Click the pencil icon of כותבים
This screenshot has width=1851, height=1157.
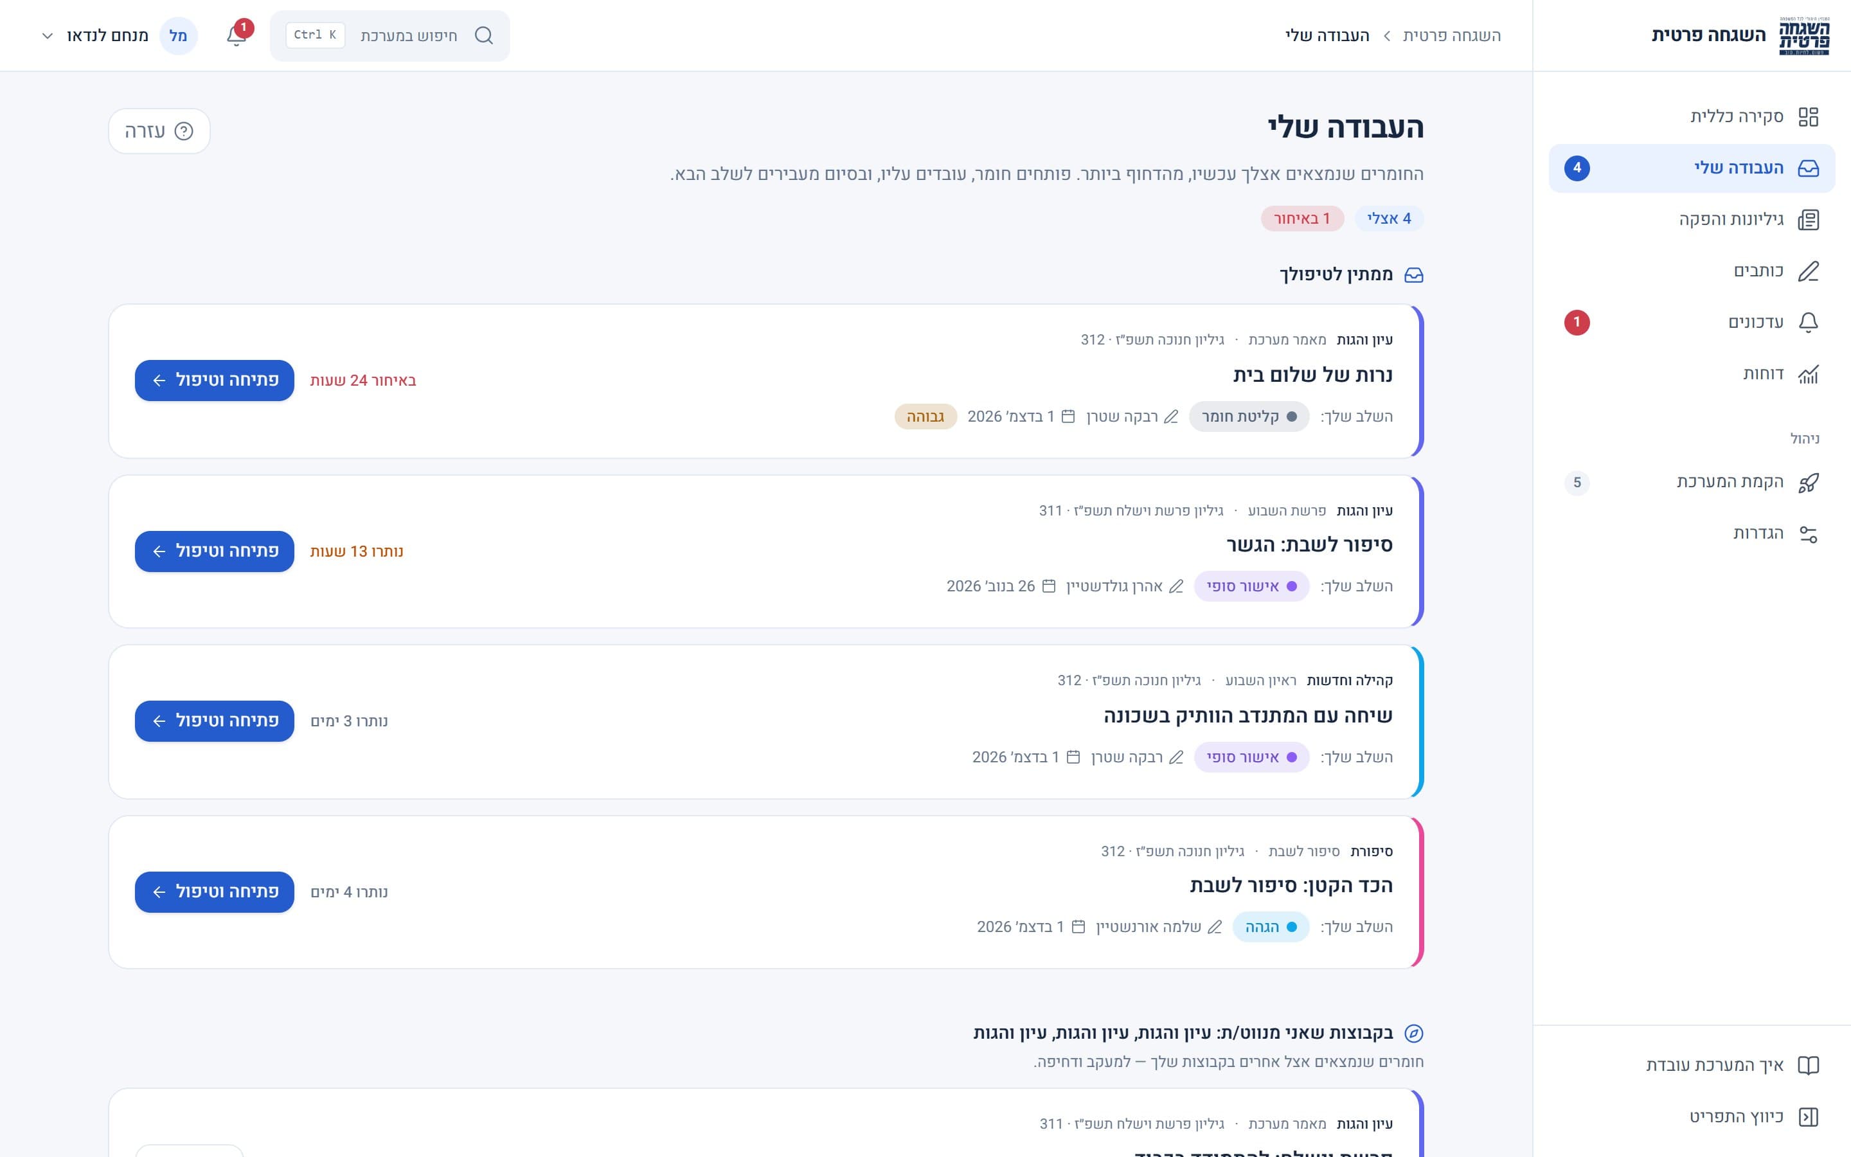[x=1808, y=271]
